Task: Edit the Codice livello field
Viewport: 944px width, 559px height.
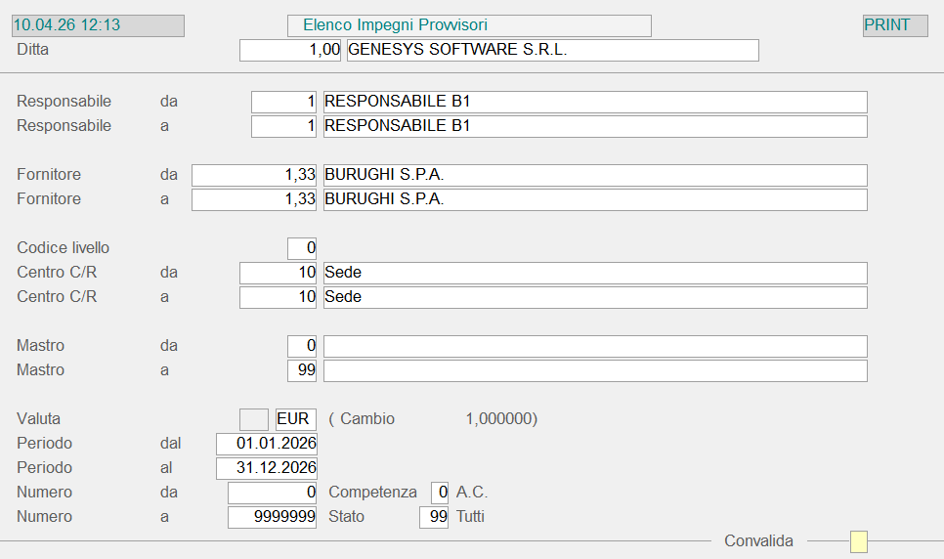Action: click(302, 248)
